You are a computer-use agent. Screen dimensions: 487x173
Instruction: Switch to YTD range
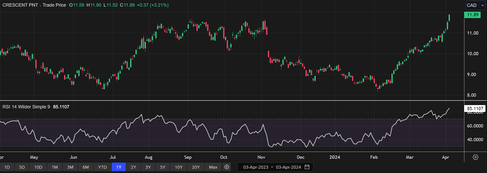(102, 167)
